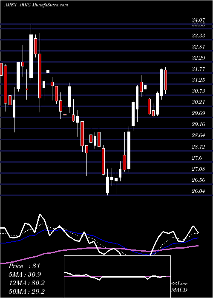Image resolution: width=213 pixels, height=298 pixels.
Task: Click the 12MA : 30.2 readout
Action: pos(26,283)
